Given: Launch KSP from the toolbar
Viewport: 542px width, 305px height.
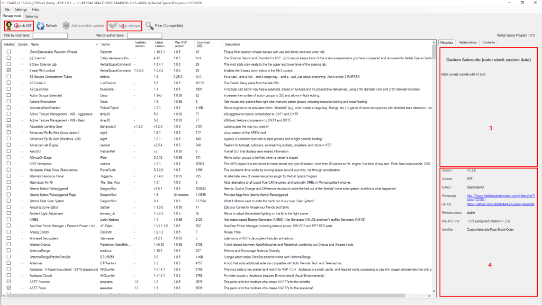Looking at the screenshot, I should pos(19,25).
